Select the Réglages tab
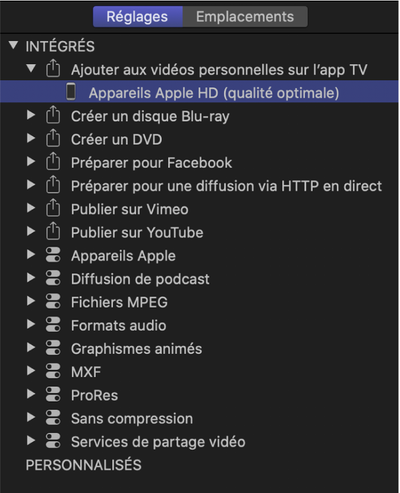 pyautogui.click(x=137, y=17)
